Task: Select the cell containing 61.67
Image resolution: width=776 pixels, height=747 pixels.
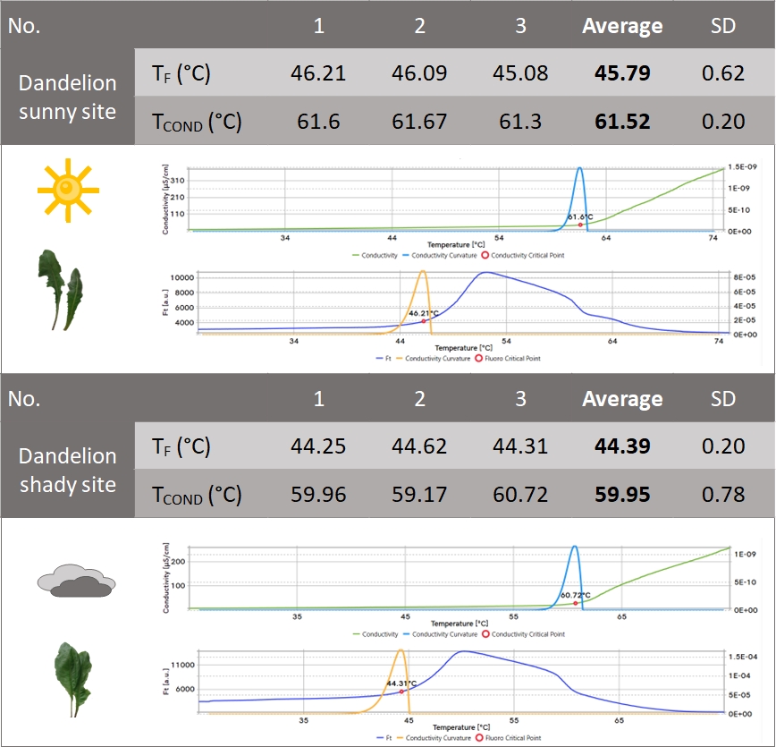Action: pos(419,121)
